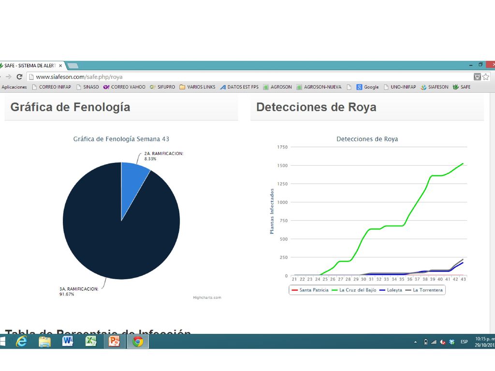Image resolution: width=495 pixels, height=371 pixels.
Task: Open the battery/power tray icon
Action: (426, 342)
